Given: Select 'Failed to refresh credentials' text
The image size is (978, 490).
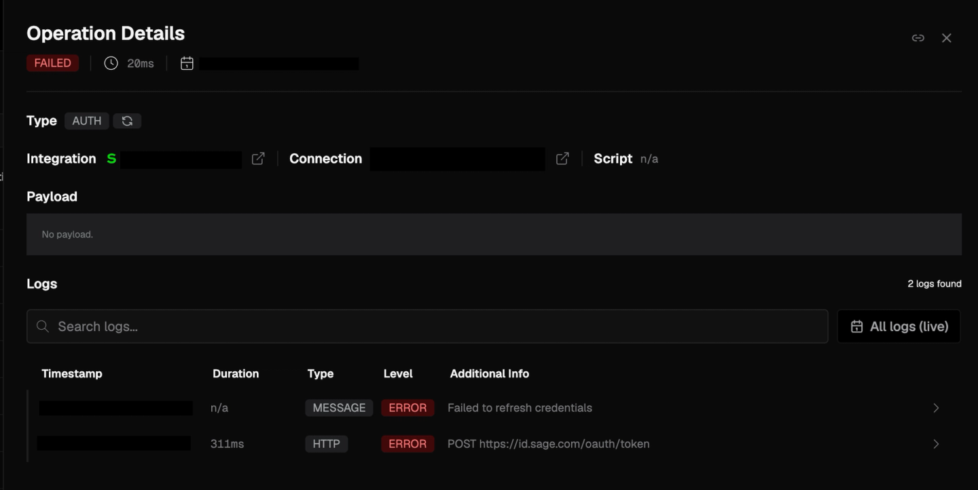Looking at the screenshot, I should point(520,408).
